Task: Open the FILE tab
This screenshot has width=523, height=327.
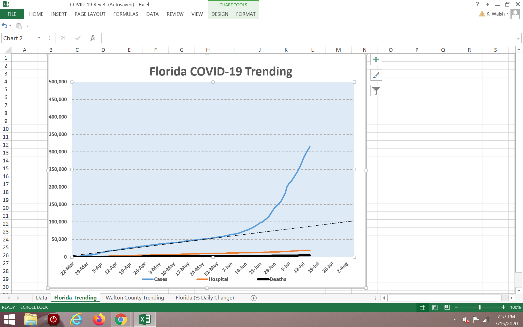Action: 12,14
